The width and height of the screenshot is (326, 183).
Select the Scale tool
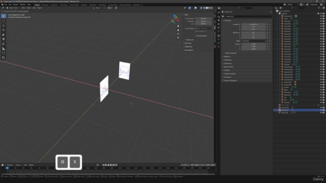point(4,35)
